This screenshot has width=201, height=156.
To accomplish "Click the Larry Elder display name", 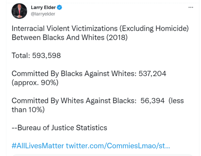I will [x=43, y=7].
